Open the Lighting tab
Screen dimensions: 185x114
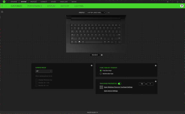pyautogui.click(x=79, y=6)
